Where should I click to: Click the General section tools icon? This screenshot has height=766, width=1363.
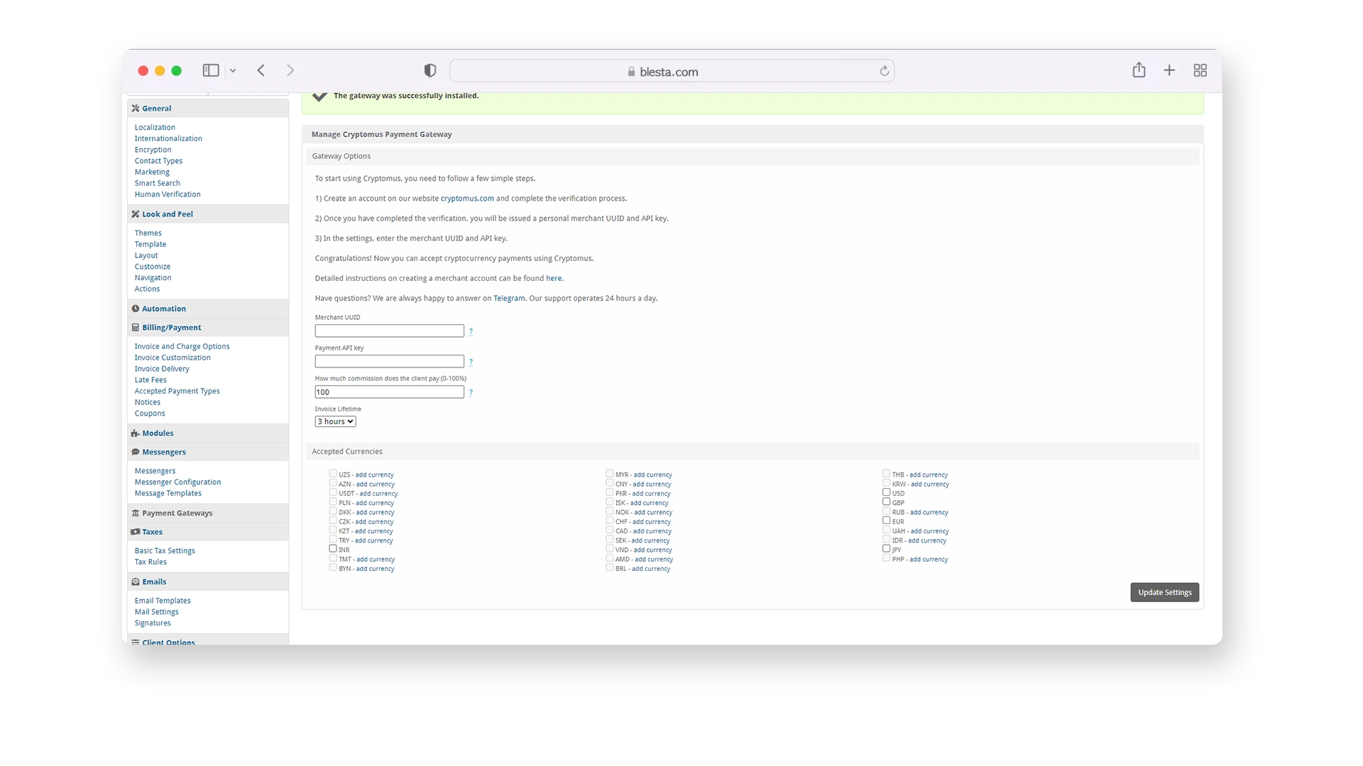pyautogui.click(x=135, y=109)
